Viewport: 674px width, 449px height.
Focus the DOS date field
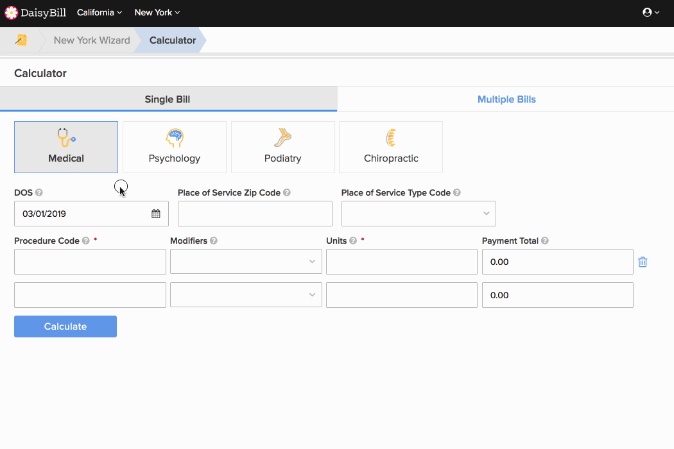coord(91,214)
